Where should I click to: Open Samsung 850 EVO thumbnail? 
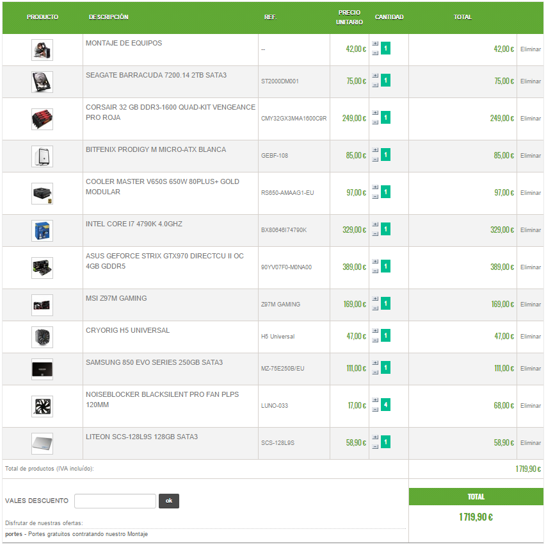pos(42,369)
